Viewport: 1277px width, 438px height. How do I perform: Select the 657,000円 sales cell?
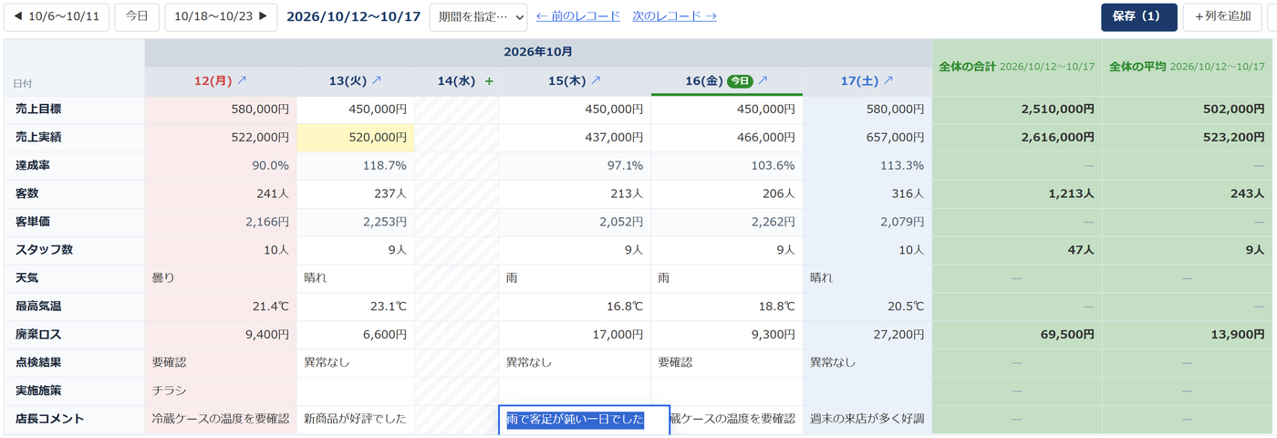pyautogui.click(x=867, y=138)
